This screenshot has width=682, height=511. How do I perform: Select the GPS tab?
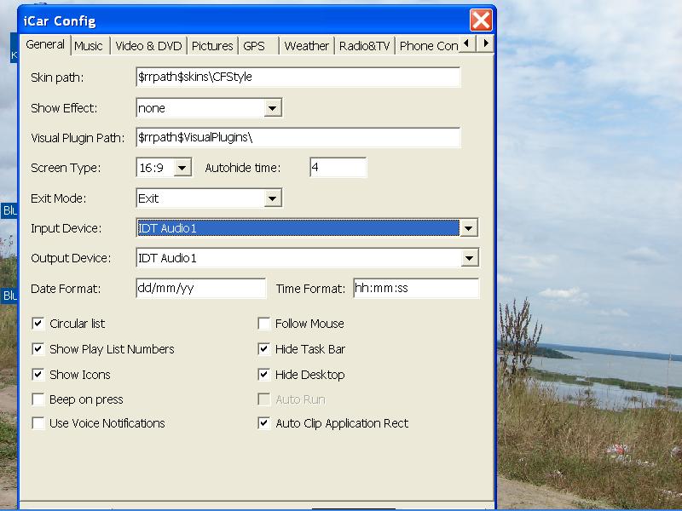pos(253,46)
